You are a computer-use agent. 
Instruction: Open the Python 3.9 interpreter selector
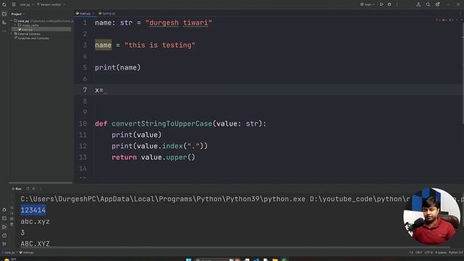[456, 252]
